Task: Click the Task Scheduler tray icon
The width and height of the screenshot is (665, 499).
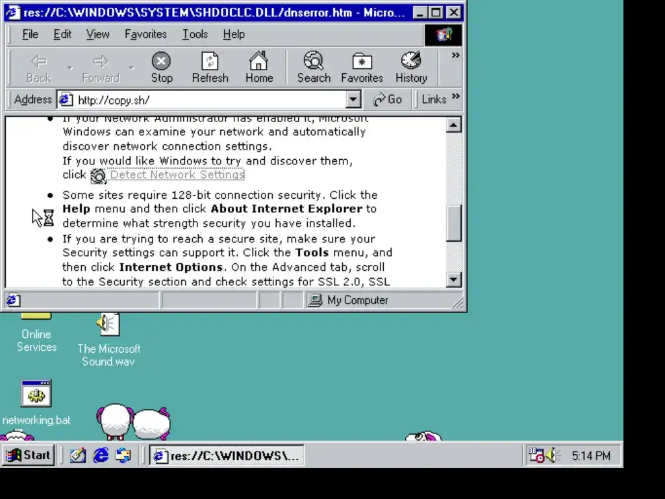Action: [x=536, y=455]
